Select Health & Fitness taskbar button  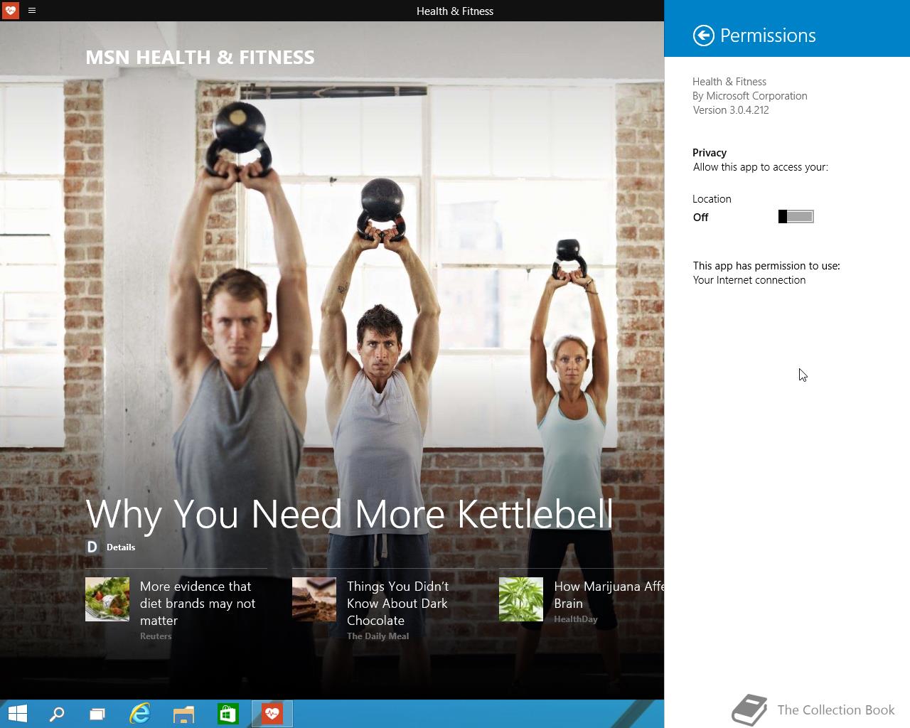(x=272, y=714)
